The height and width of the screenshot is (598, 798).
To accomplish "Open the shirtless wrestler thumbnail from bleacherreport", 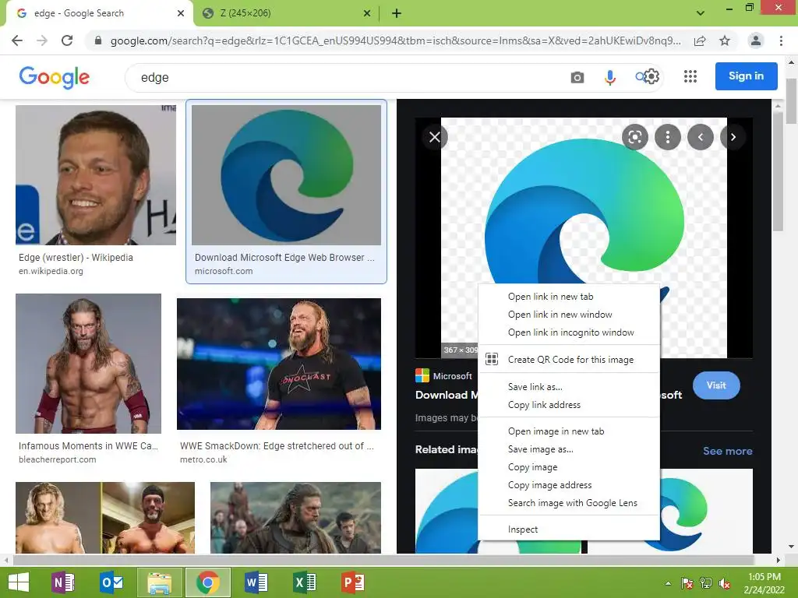I will click(x=88, y=363).
